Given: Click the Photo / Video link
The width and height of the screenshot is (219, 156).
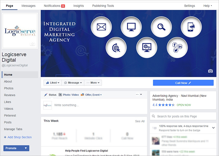Looking at the screenshot, I should 71,95.
